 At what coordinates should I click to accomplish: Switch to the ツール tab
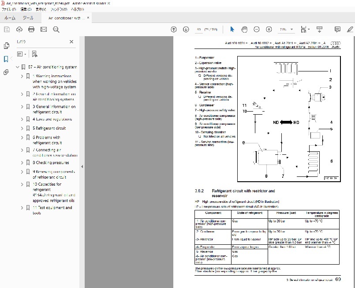tap(28, 18)
